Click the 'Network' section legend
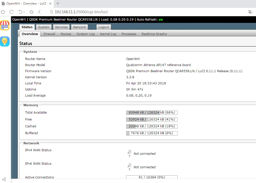The height and width of the screenshot is (183, 256). click(x=31, y=143)
